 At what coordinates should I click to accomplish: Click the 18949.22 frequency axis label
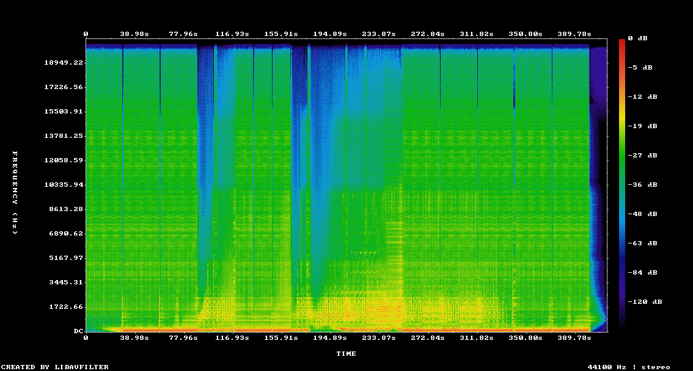pos(64,63)
